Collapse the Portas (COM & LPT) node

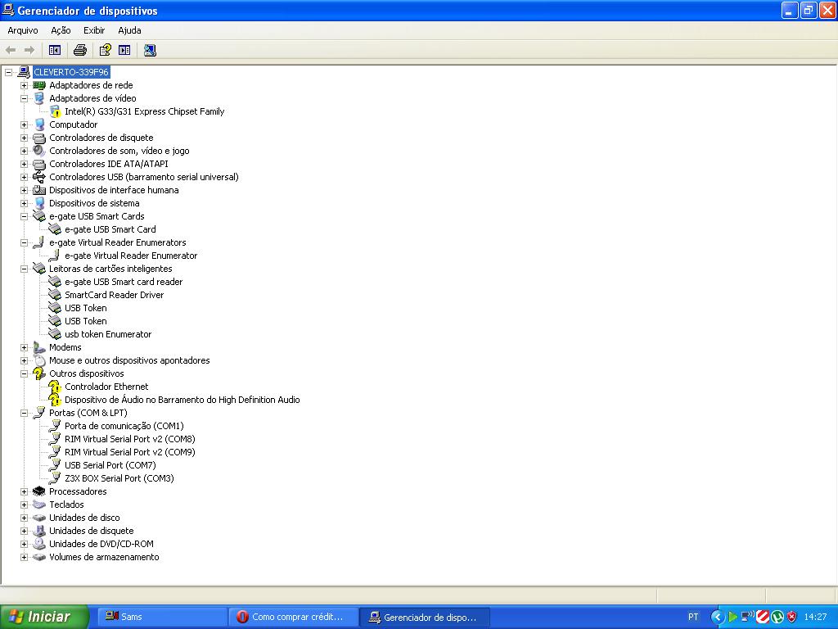point(24,413)
